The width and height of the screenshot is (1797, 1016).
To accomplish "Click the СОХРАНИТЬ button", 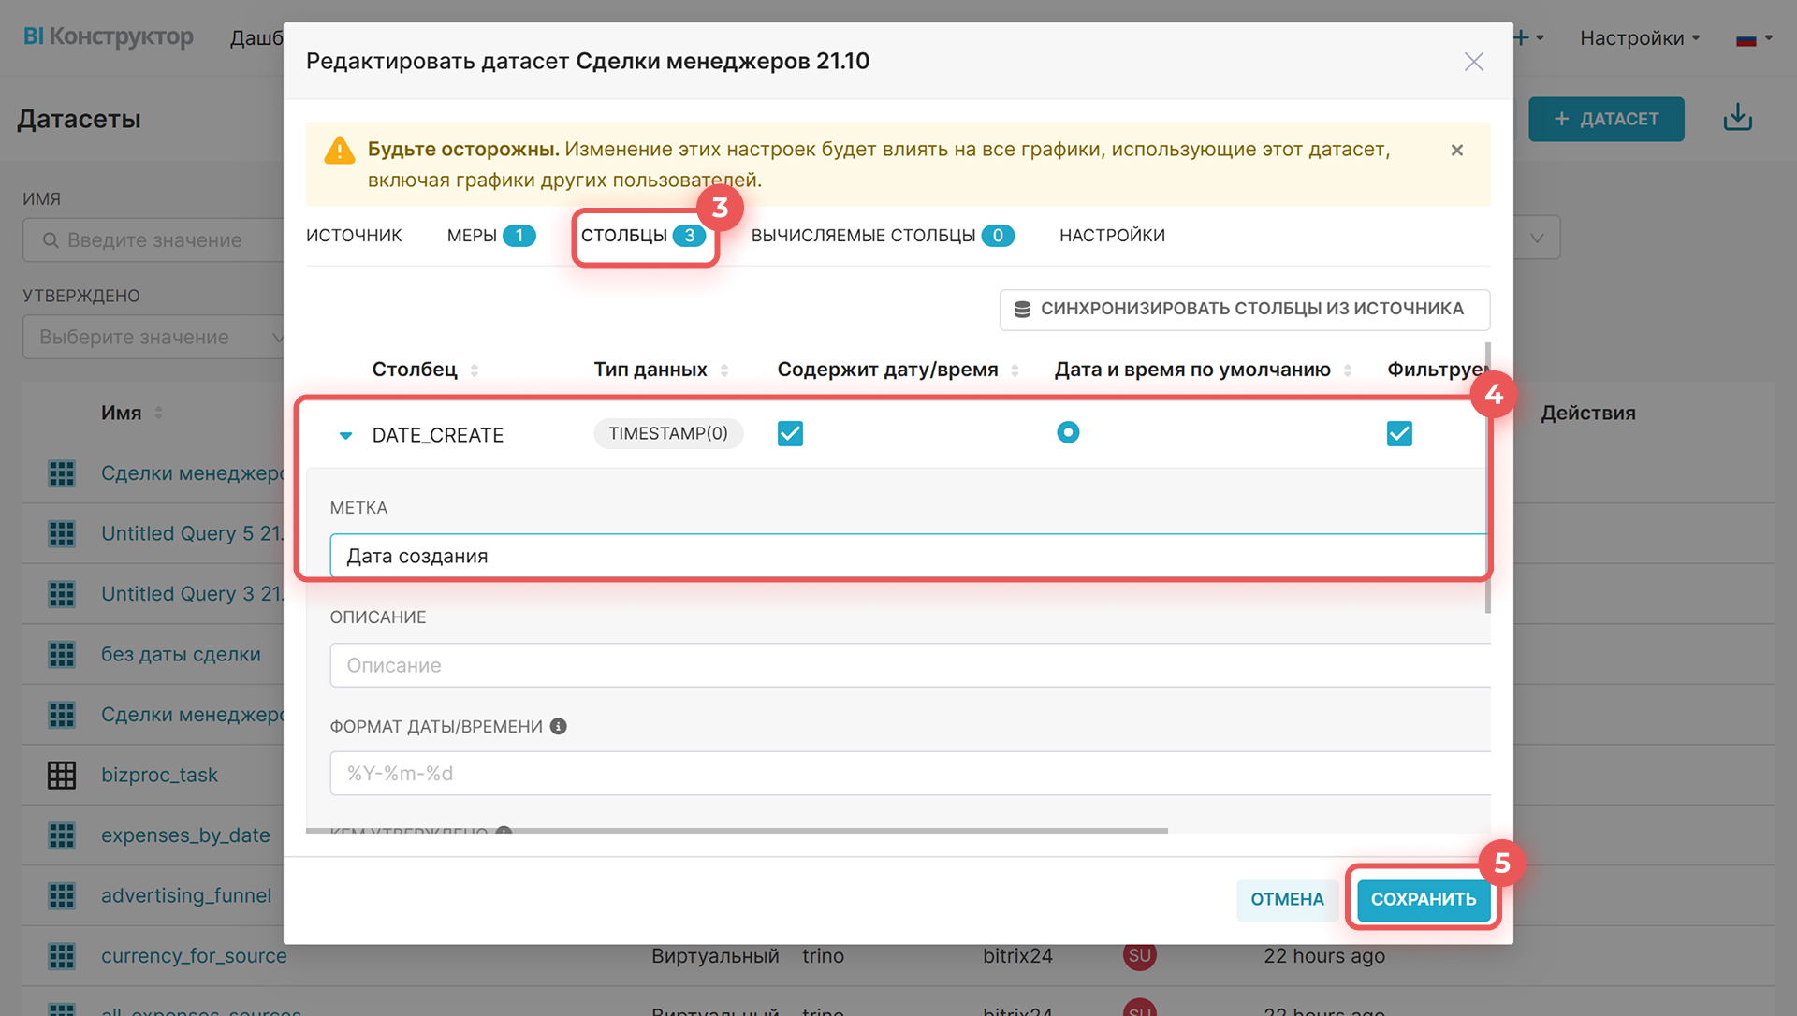I will point(1423,899).
